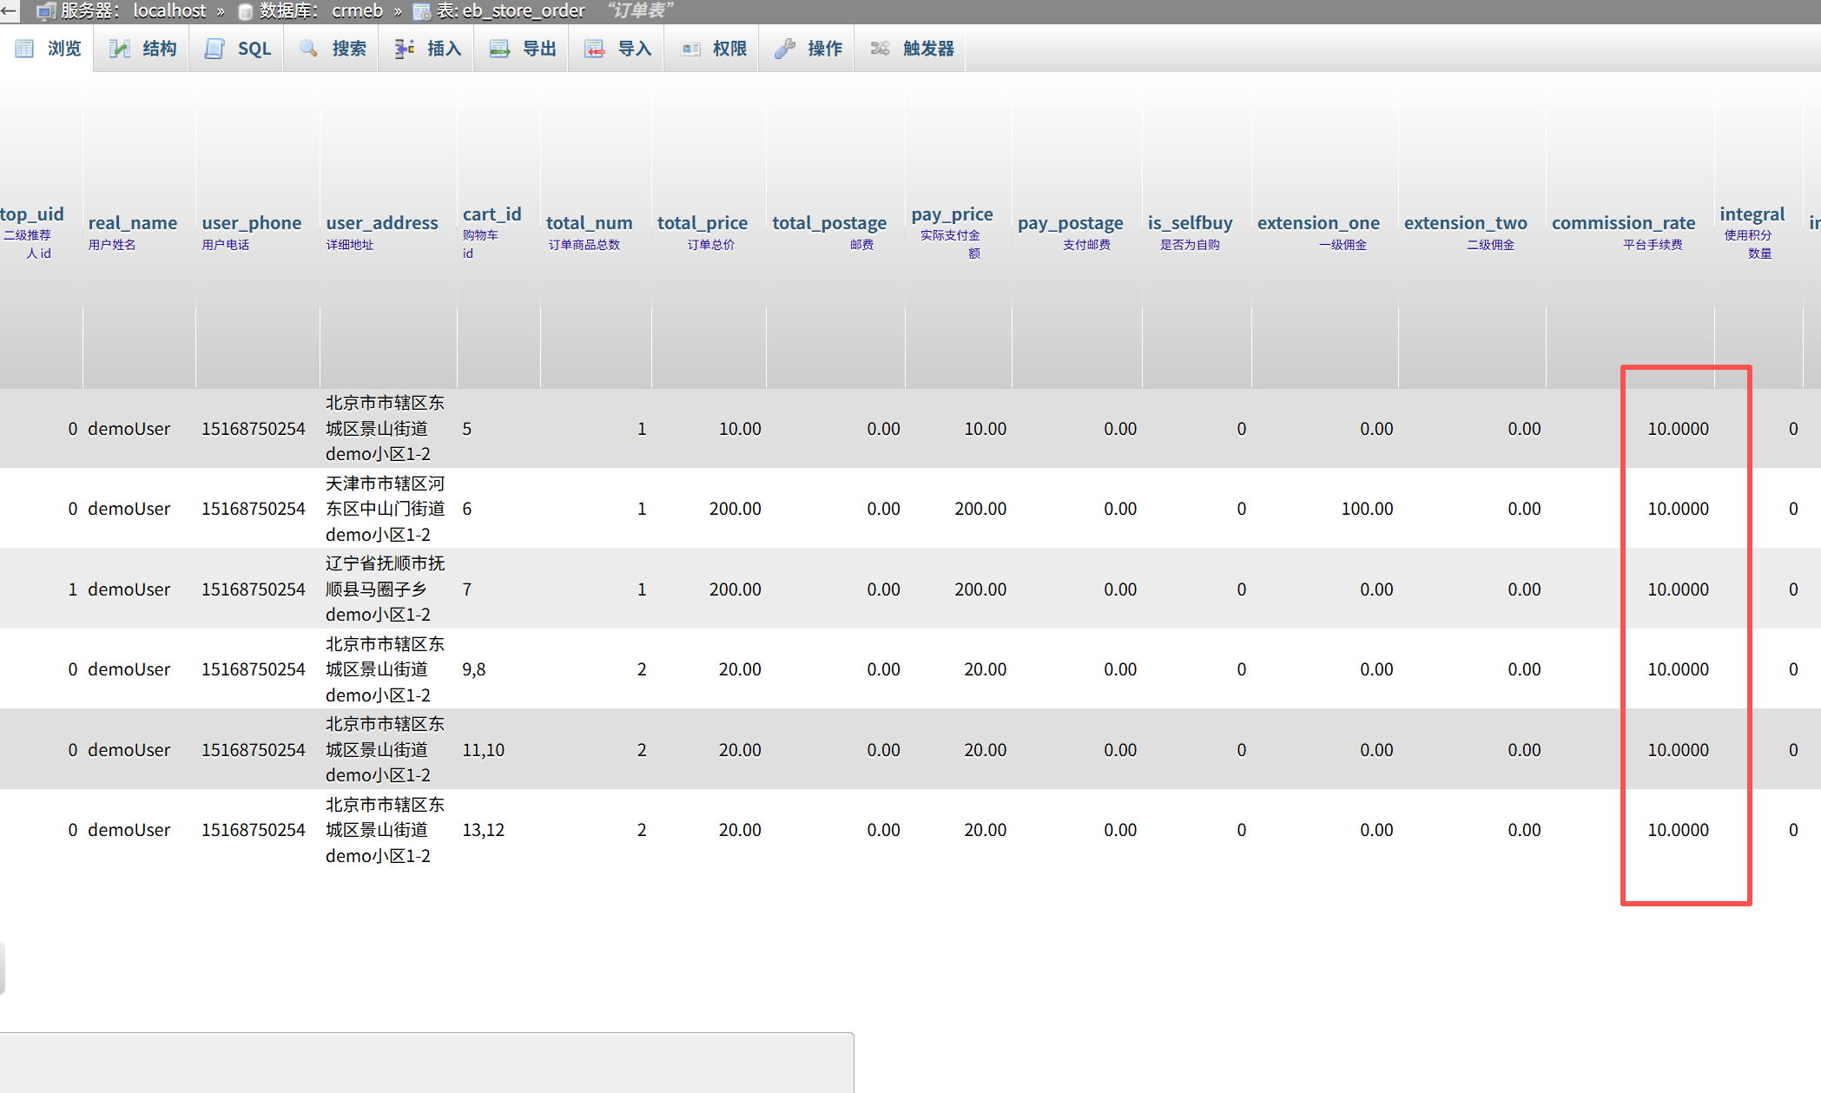Click the cart_id cell showing 11,10
The image size is (1821, 1093).
point(483,750)
